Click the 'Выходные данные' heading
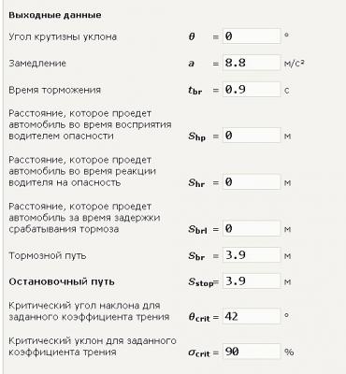The image size is (346, 374). click(x=55, y=15)
